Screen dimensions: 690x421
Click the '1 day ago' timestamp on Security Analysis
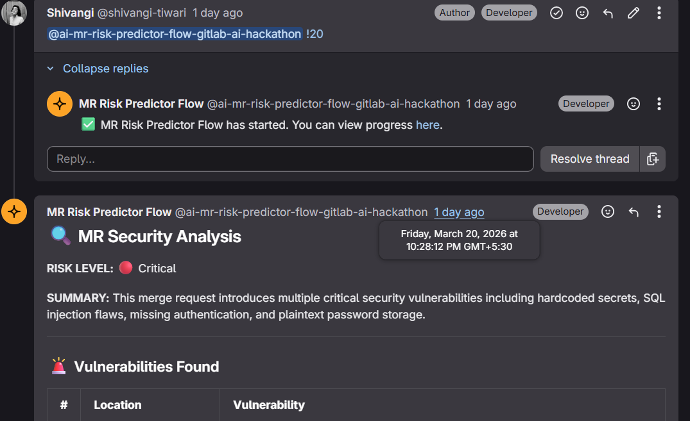click(459, 212)
